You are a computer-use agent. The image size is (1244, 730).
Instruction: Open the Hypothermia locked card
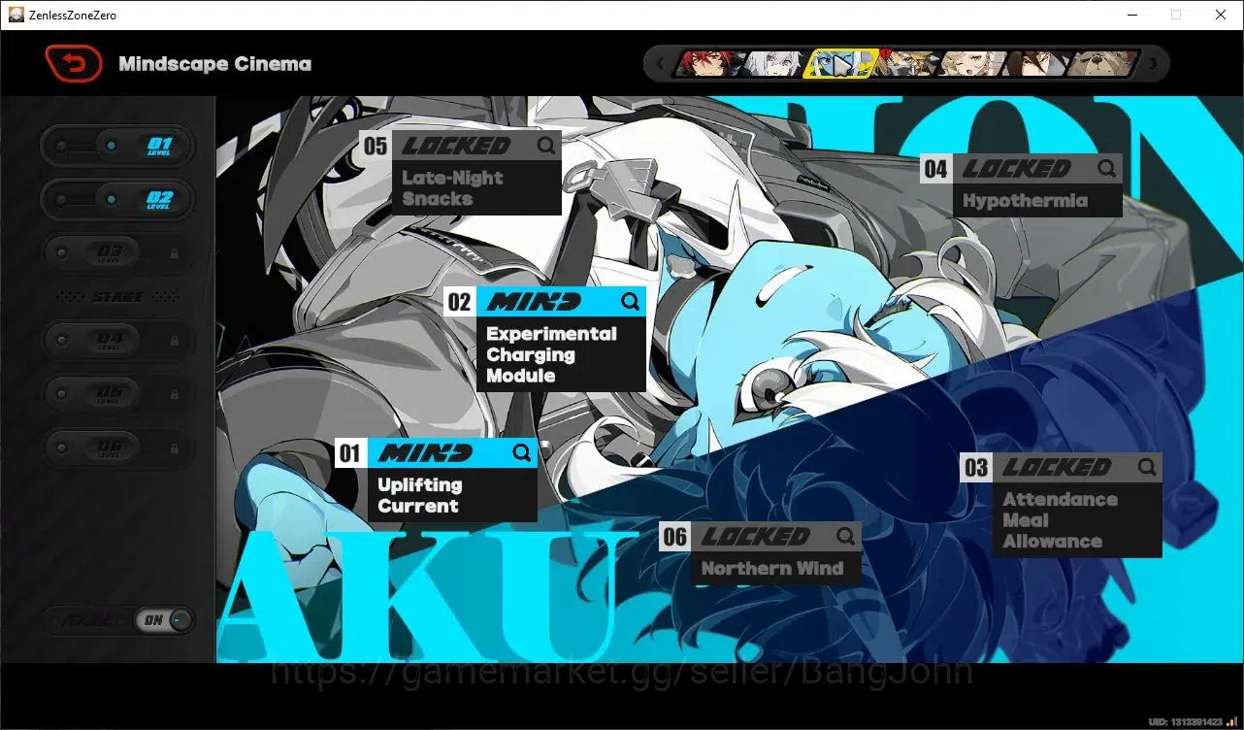click(1021, 184)
